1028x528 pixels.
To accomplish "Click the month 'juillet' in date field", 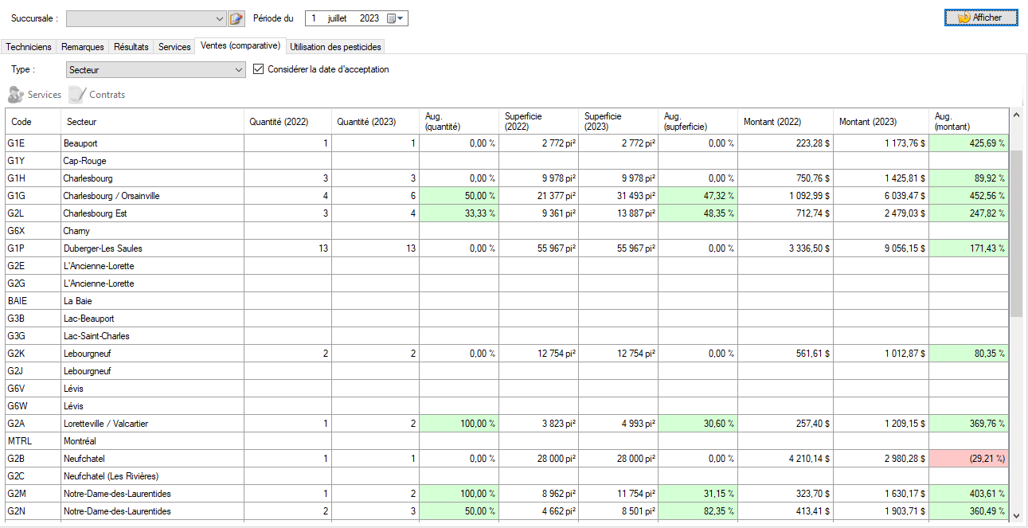I will (x=338, y=18).
